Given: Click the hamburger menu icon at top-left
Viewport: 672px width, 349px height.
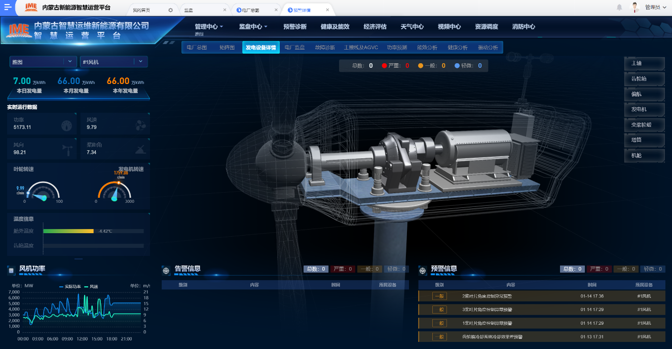Looking at the screenshot, I should click(8, 7).
